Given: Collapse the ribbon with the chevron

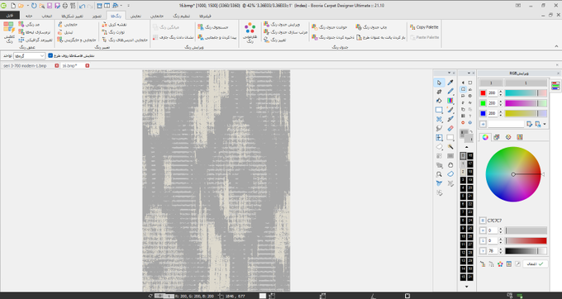Looking at the screenshot, I should point(556,46).
